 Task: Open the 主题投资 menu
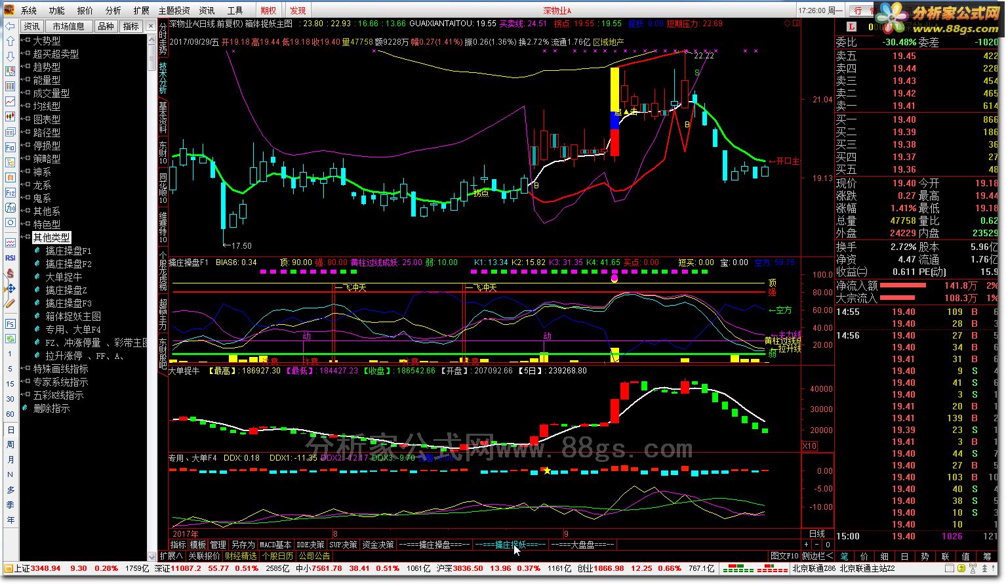pyautogui.click(x=174, y=10)
